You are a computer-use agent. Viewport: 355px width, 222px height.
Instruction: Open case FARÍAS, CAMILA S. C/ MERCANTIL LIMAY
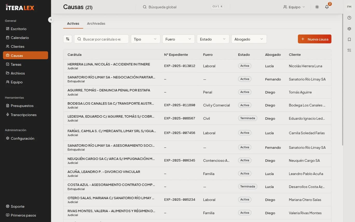pos(112,131)
